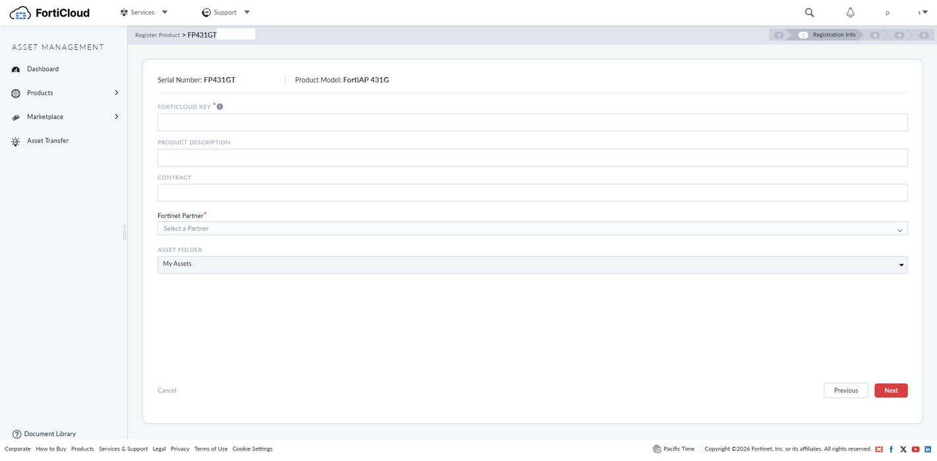Screen dimensions: 937x461
Task: Expand the Marketplace sidebar chevron
Action: coord(117,117)
